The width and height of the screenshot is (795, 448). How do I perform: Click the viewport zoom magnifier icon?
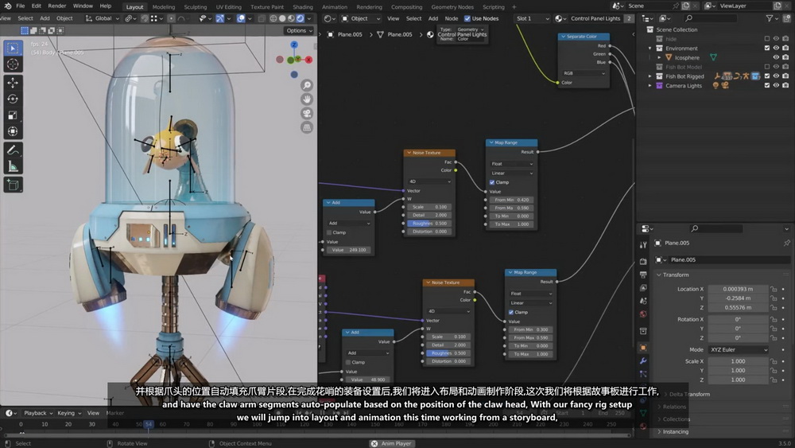coord(307,85)
